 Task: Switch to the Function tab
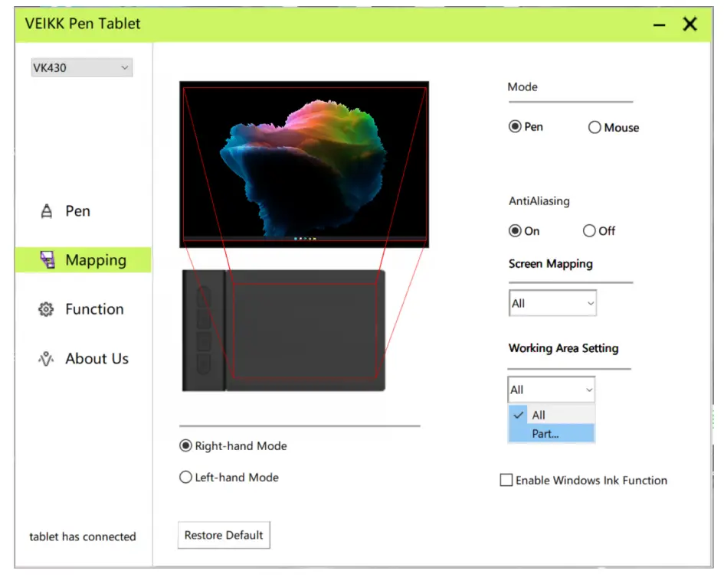pyautogui.click(x=94, y=309)
